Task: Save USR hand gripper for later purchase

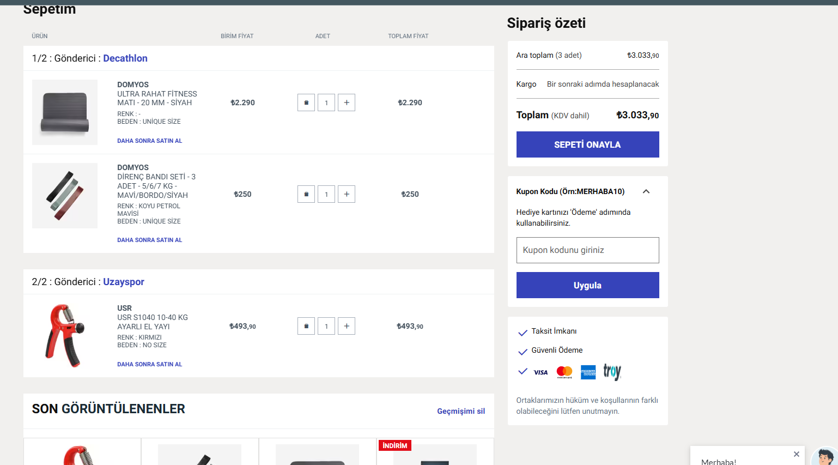Action: 150,364
